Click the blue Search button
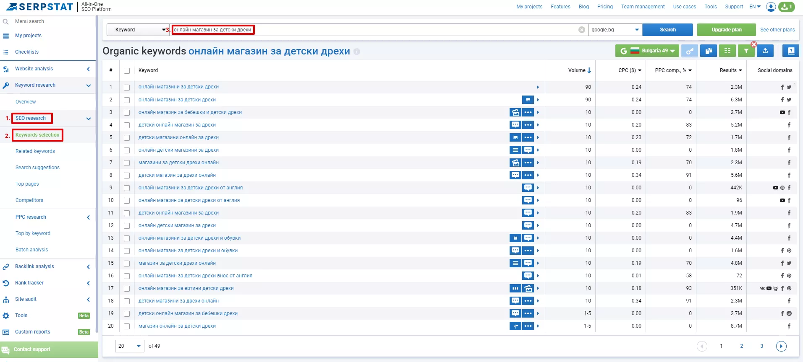This screenshot has width=803, height=362. click(x=667, y=30)
